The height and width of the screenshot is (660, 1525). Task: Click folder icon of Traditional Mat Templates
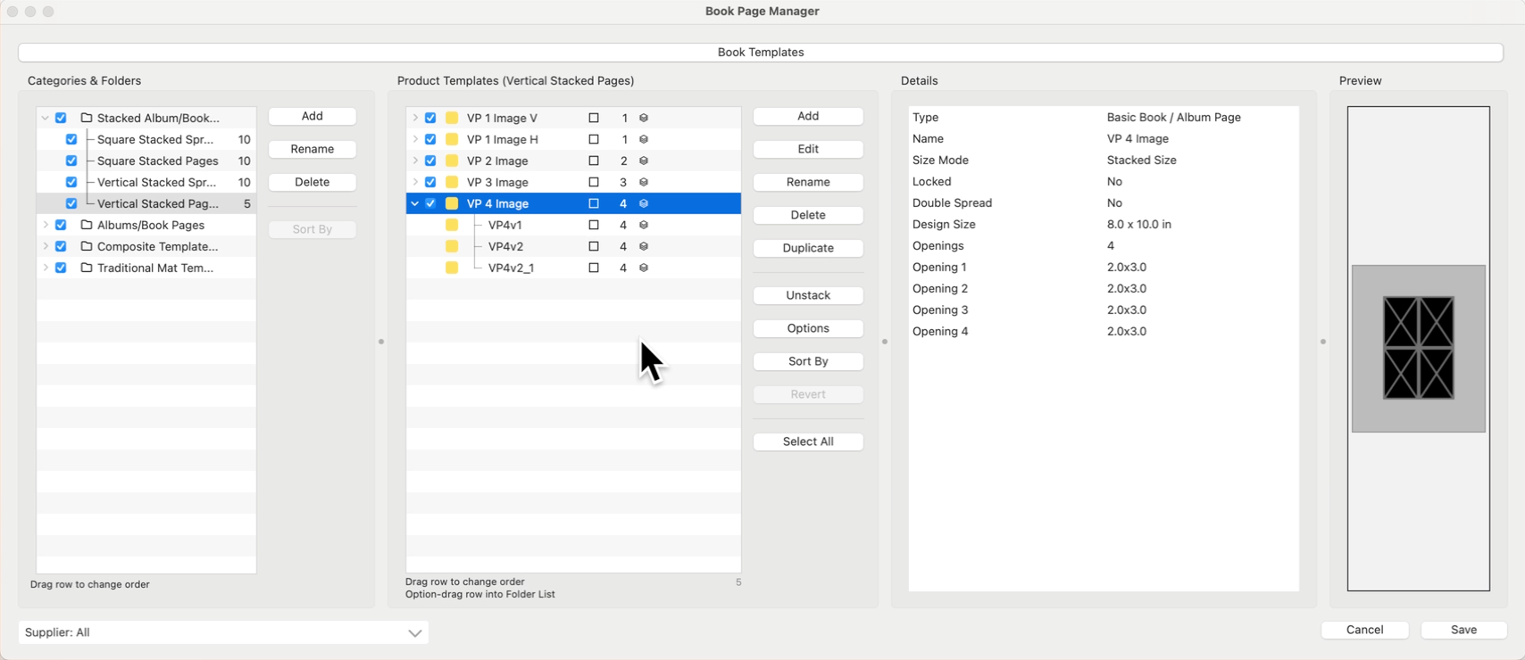point(87,268)
